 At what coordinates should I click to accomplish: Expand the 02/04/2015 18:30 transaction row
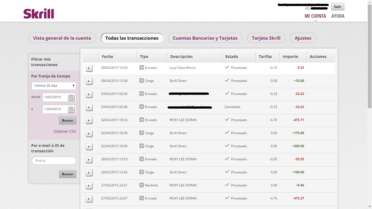click(x=89, y=133)
